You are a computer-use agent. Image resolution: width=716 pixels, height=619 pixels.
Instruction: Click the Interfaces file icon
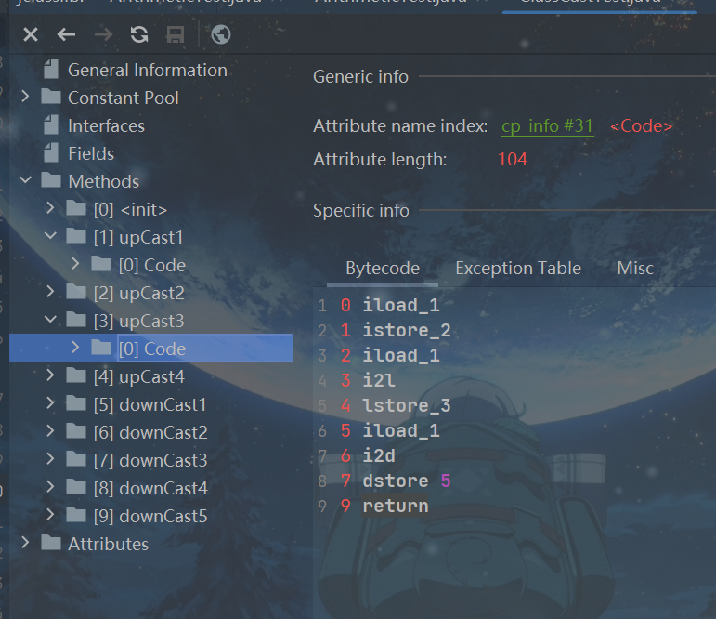tap(51, 125)
